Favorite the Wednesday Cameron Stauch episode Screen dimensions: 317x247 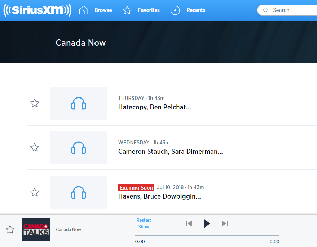coord(35,147)
